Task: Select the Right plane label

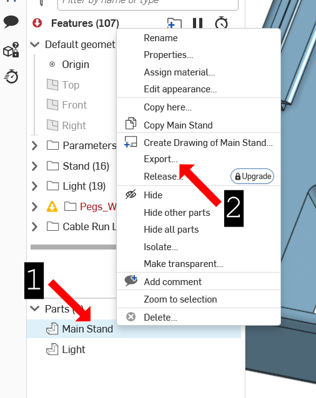Action: coord(74,125)
